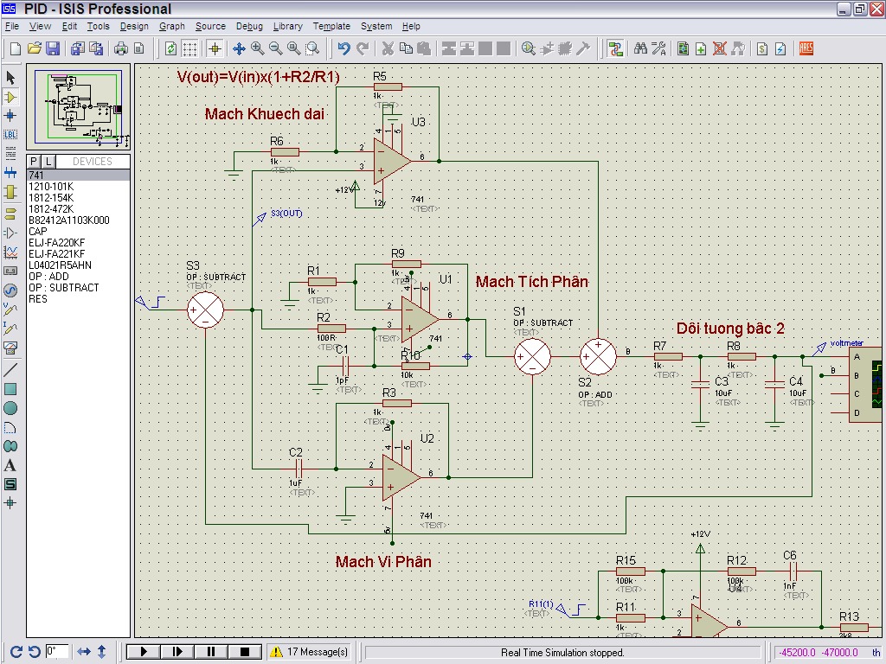Screen dimensions: 886x664
Task: Click the rotation angle input field
Action: (x=57, y=651)
